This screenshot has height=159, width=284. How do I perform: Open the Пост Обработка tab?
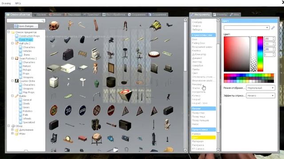[x=114, y=15]
